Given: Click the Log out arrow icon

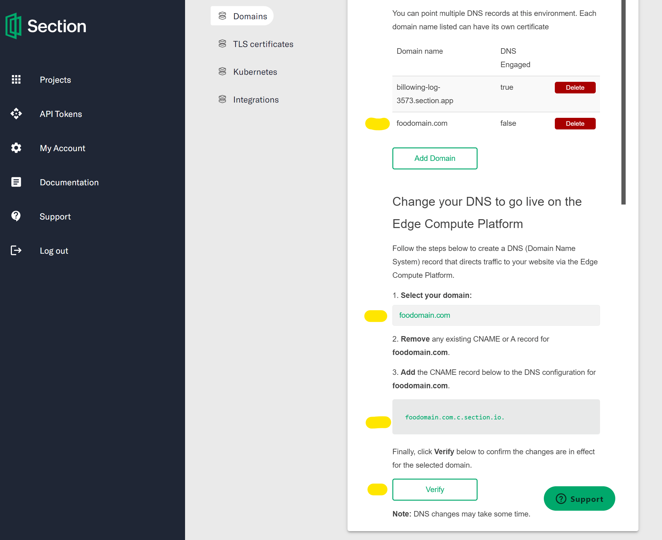Looking at the screenshot, I should click(16, 251).
